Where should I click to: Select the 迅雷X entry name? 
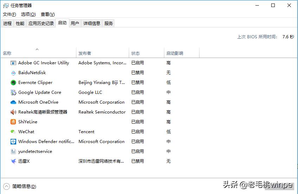coord(24,161)
